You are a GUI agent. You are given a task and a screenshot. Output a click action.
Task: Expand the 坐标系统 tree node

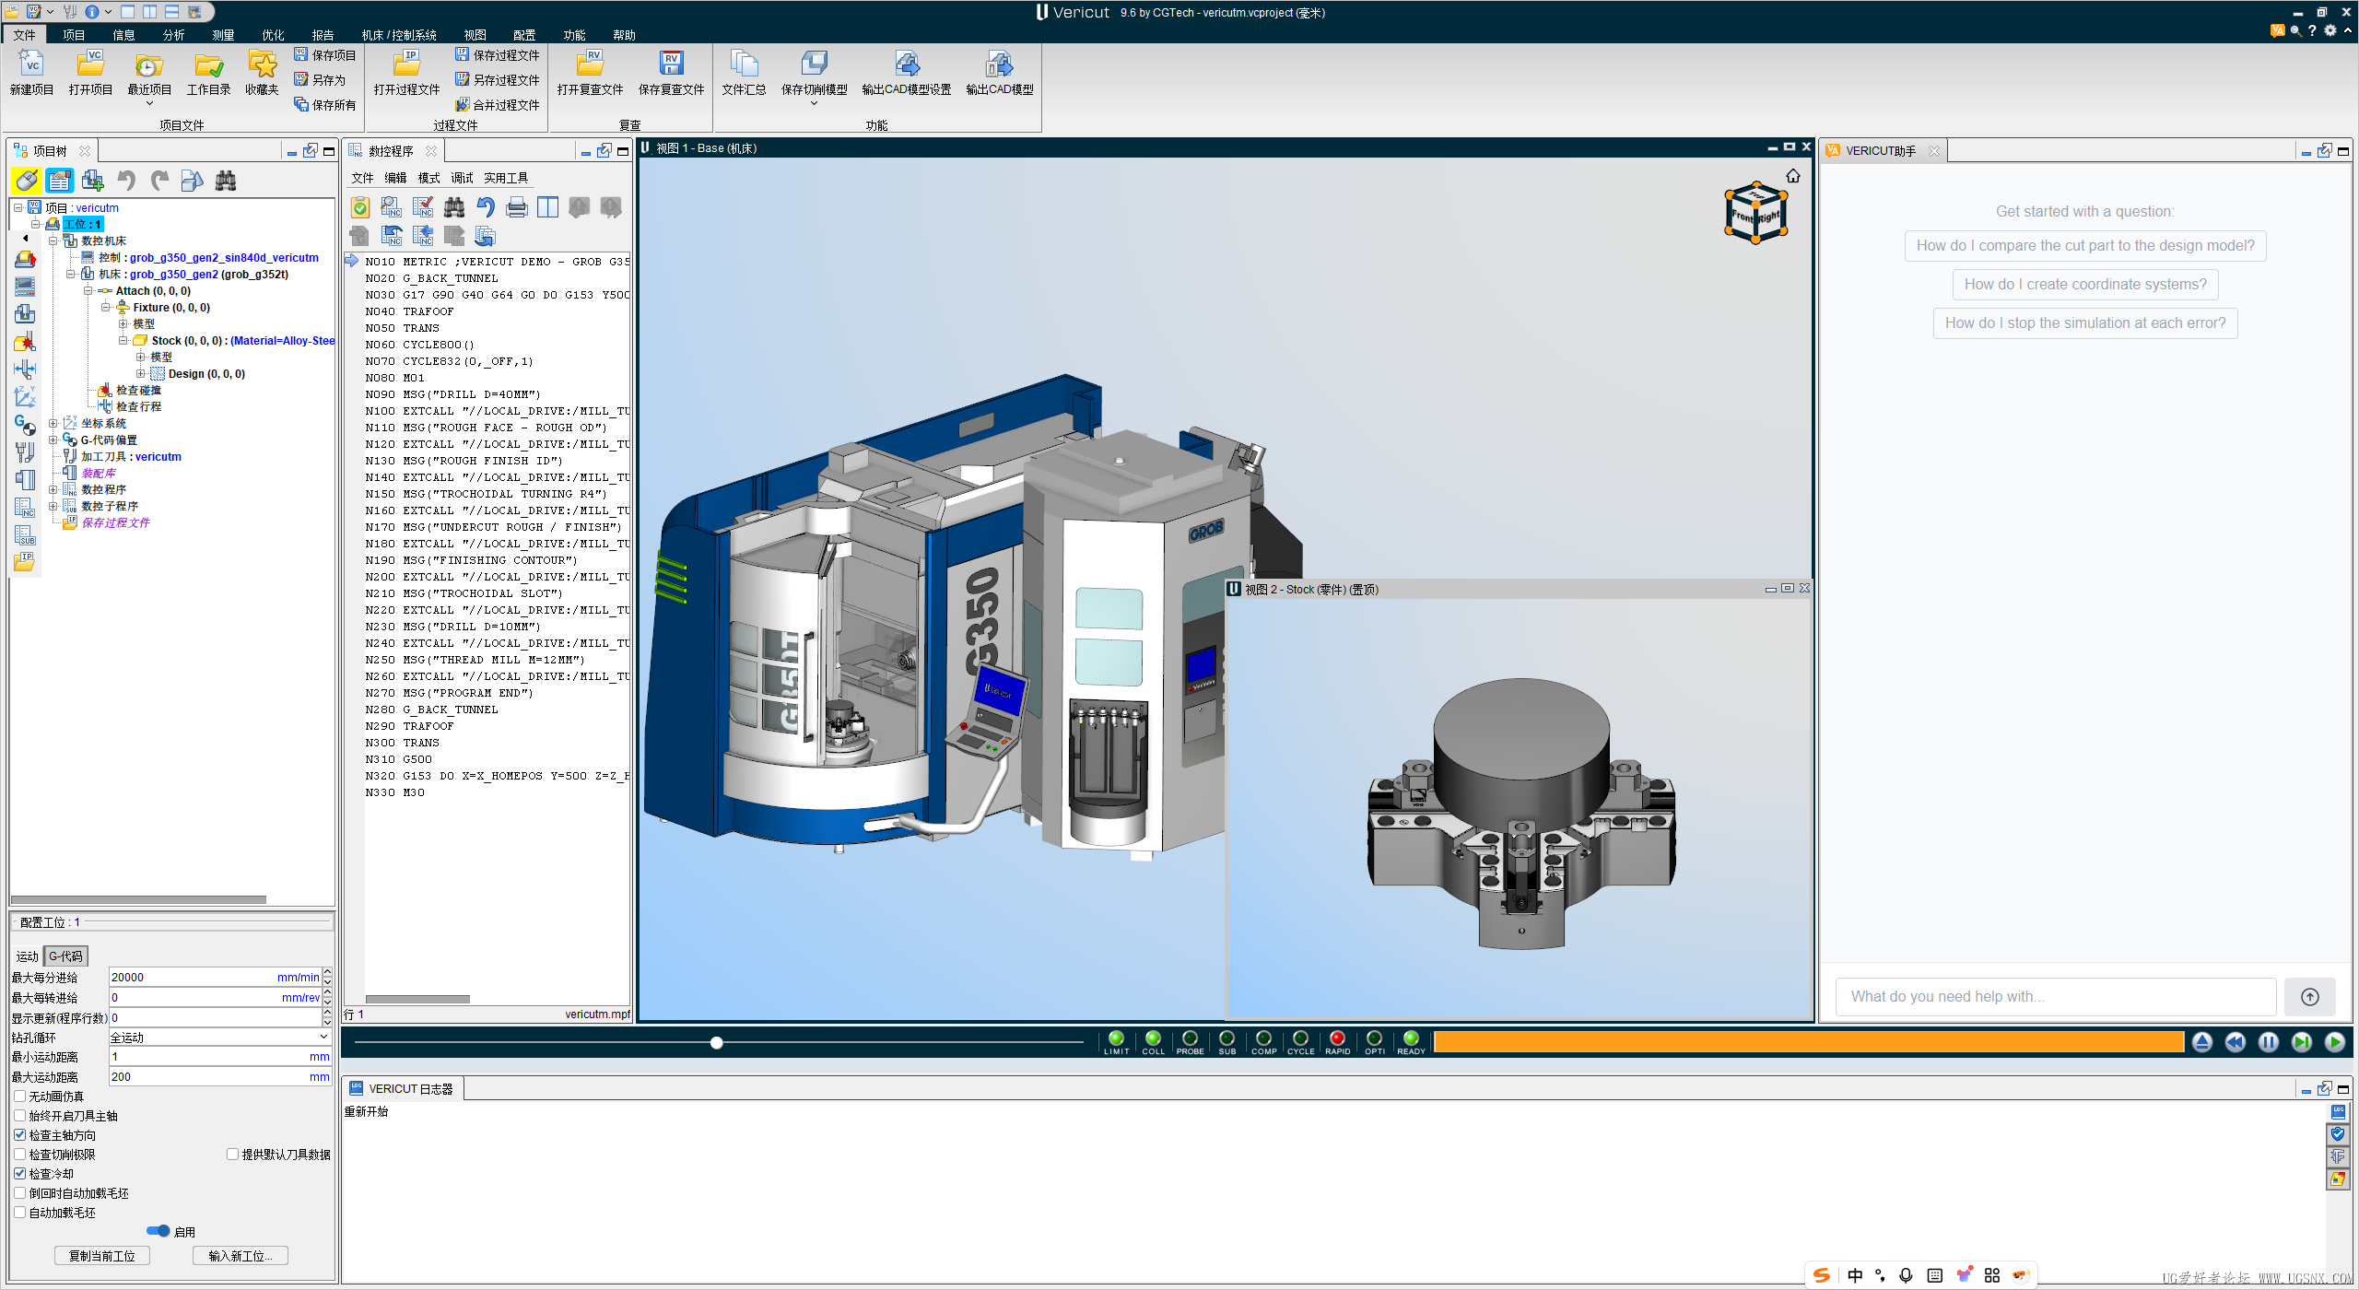(53, 424)
